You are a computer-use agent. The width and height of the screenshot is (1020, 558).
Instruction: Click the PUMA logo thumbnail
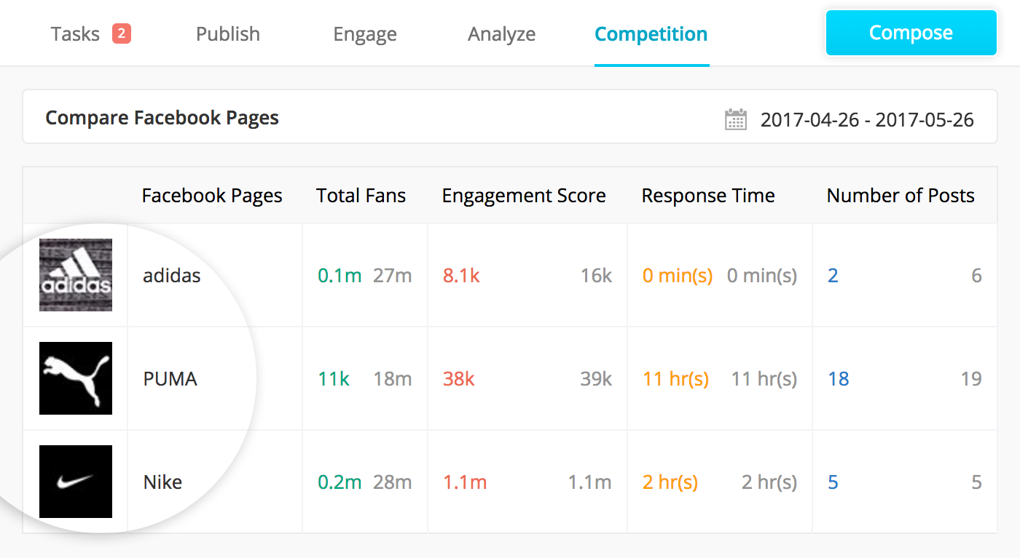pos(76,378)
